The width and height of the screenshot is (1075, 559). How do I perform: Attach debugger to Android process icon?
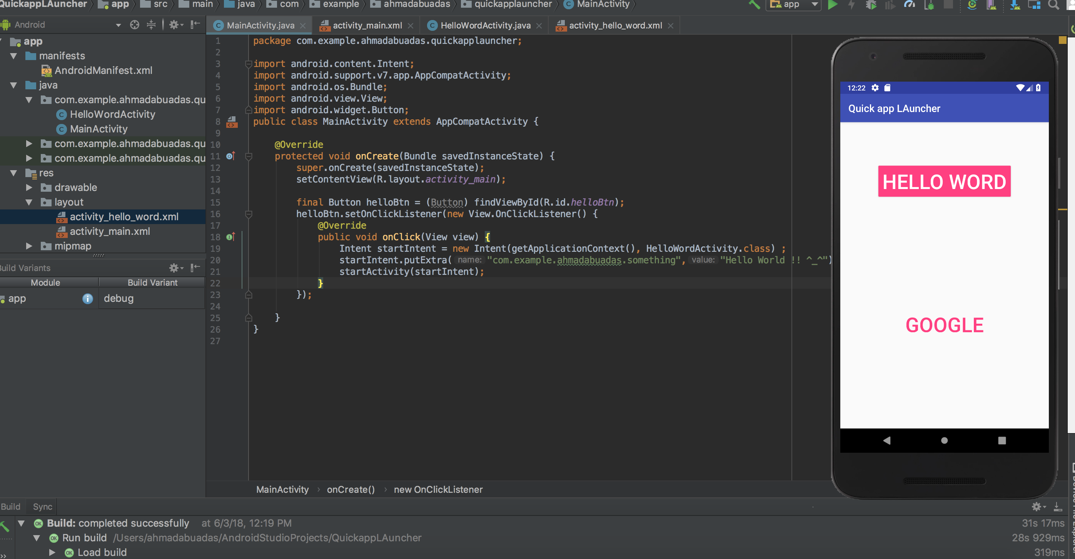click(x=929, y=6)
